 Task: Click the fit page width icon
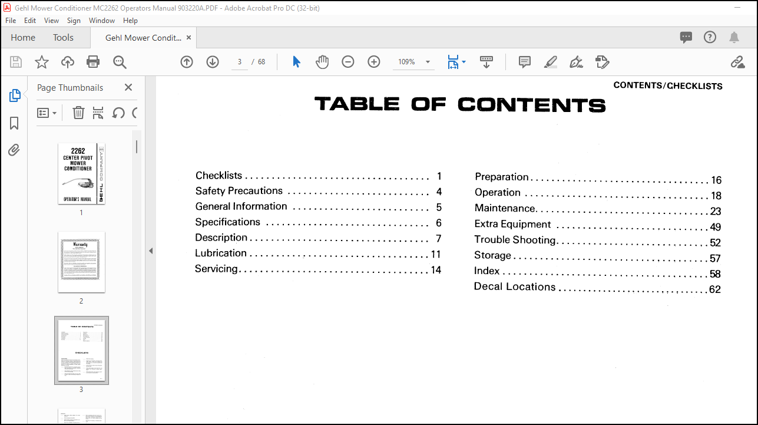452,62
